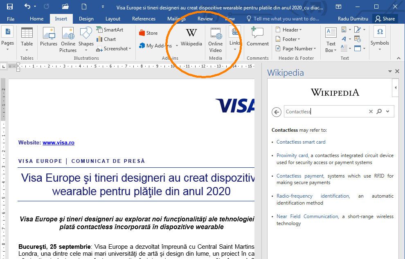This screenshot has height=259, width=405.
Task: Click the document title heading text
Action: click(x=138, y=185)
